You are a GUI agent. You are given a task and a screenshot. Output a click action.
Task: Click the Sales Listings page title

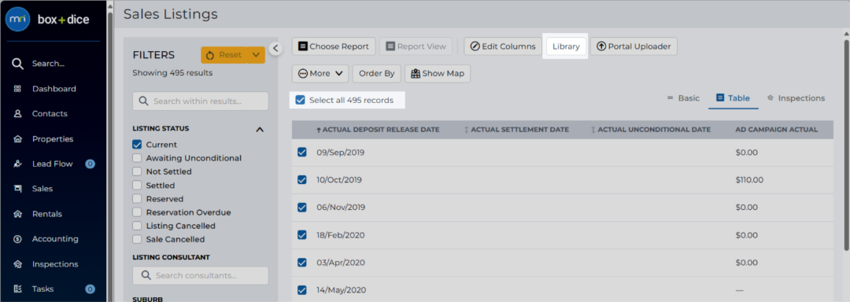click(171, 14)
